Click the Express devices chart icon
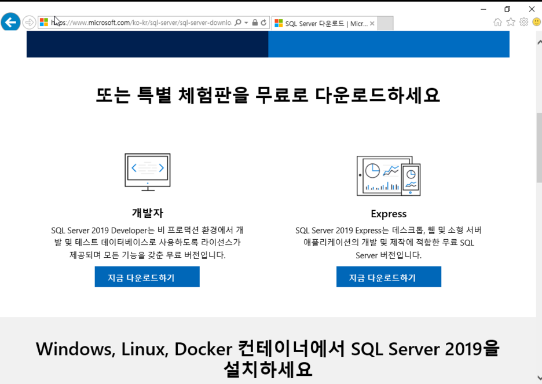The height and width of the screenshot is (384, 542). [389, 175]
